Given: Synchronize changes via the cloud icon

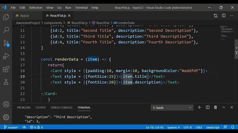Looking at the screenshot, I should [24, 127].
